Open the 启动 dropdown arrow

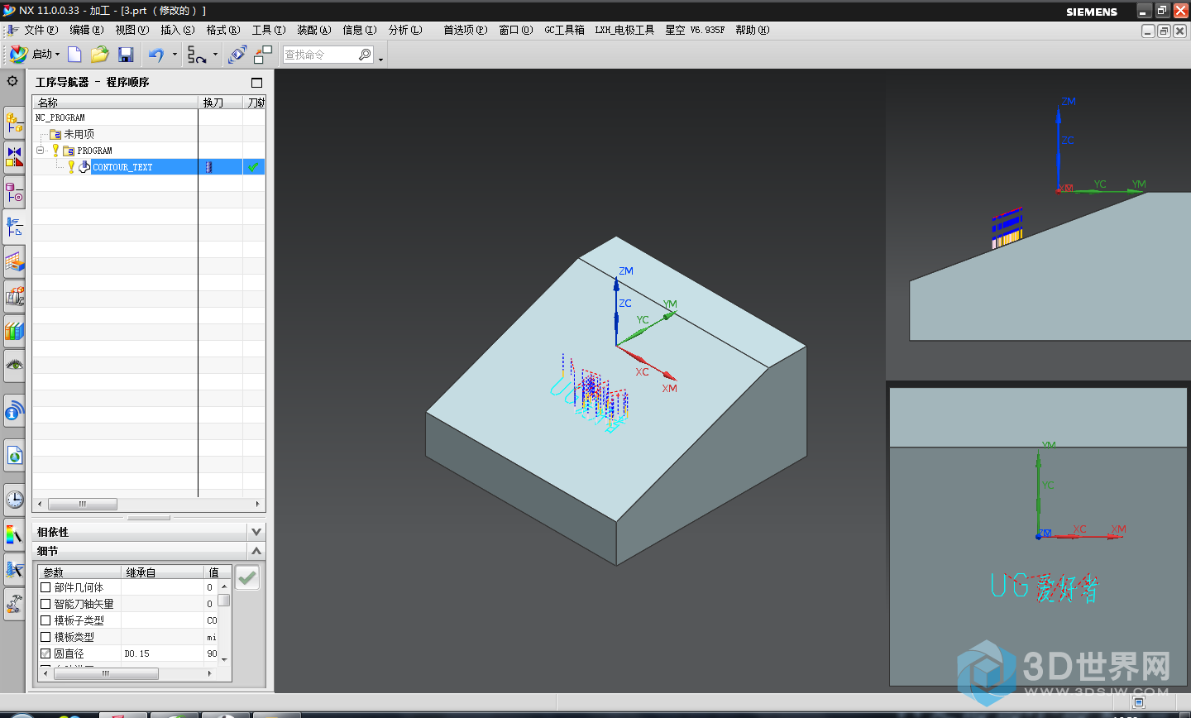coord(58,55)
